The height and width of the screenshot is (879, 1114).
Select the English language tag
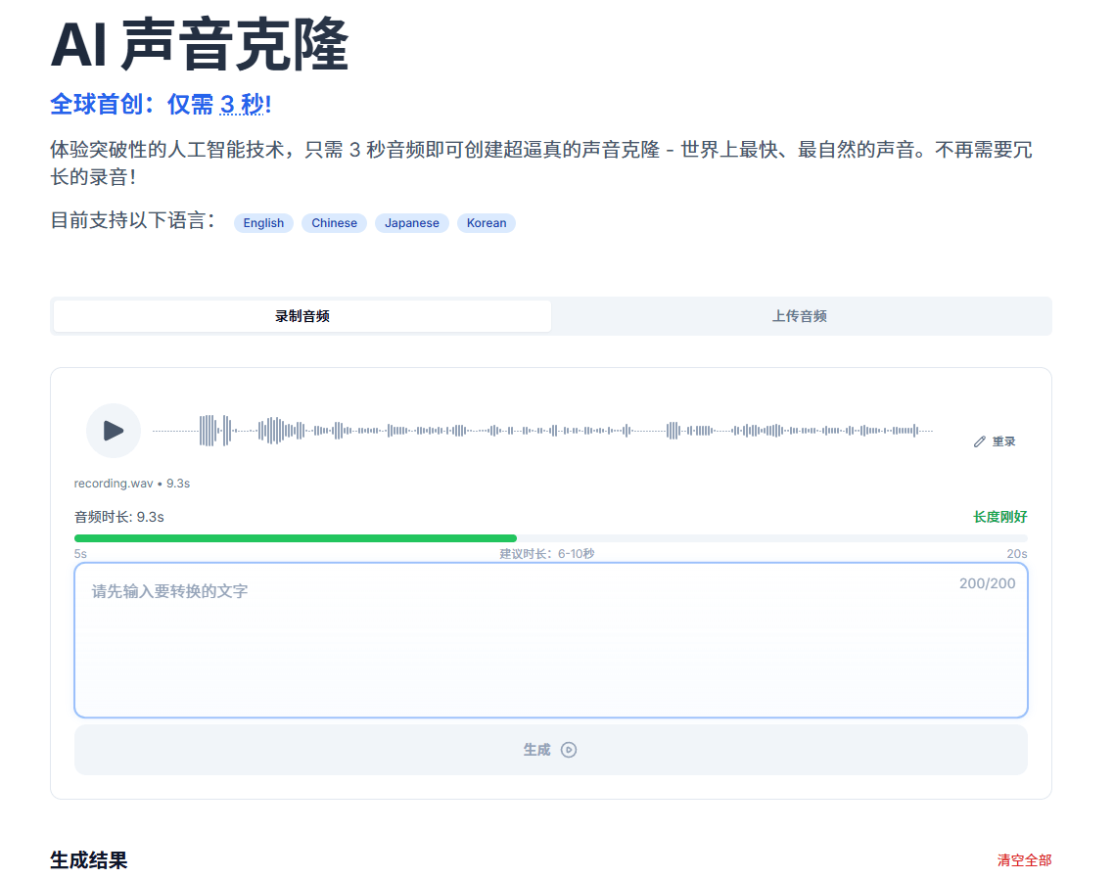pos(262,223)
